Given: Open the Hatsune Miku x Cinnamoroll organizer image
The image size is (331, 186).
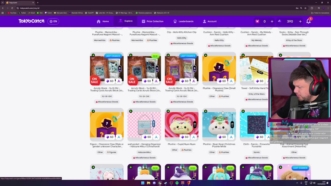Looking at the screenshot, I should click(x=144, y=125).
